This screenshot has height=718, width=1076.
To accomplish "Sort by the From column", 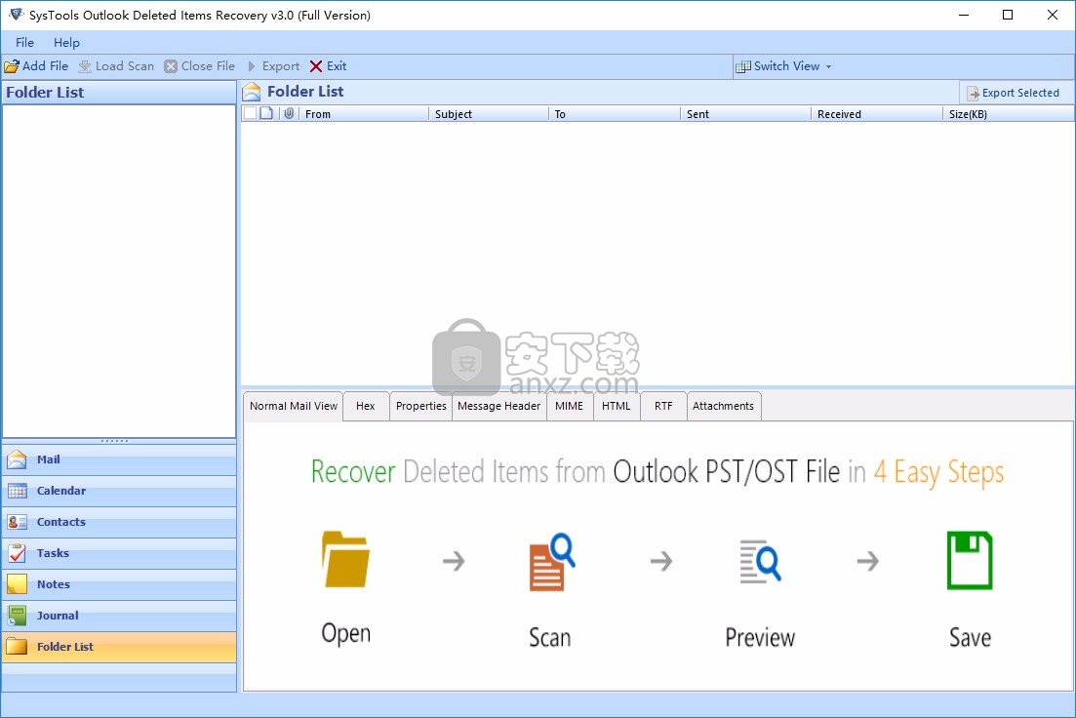I will click(363, 114).
